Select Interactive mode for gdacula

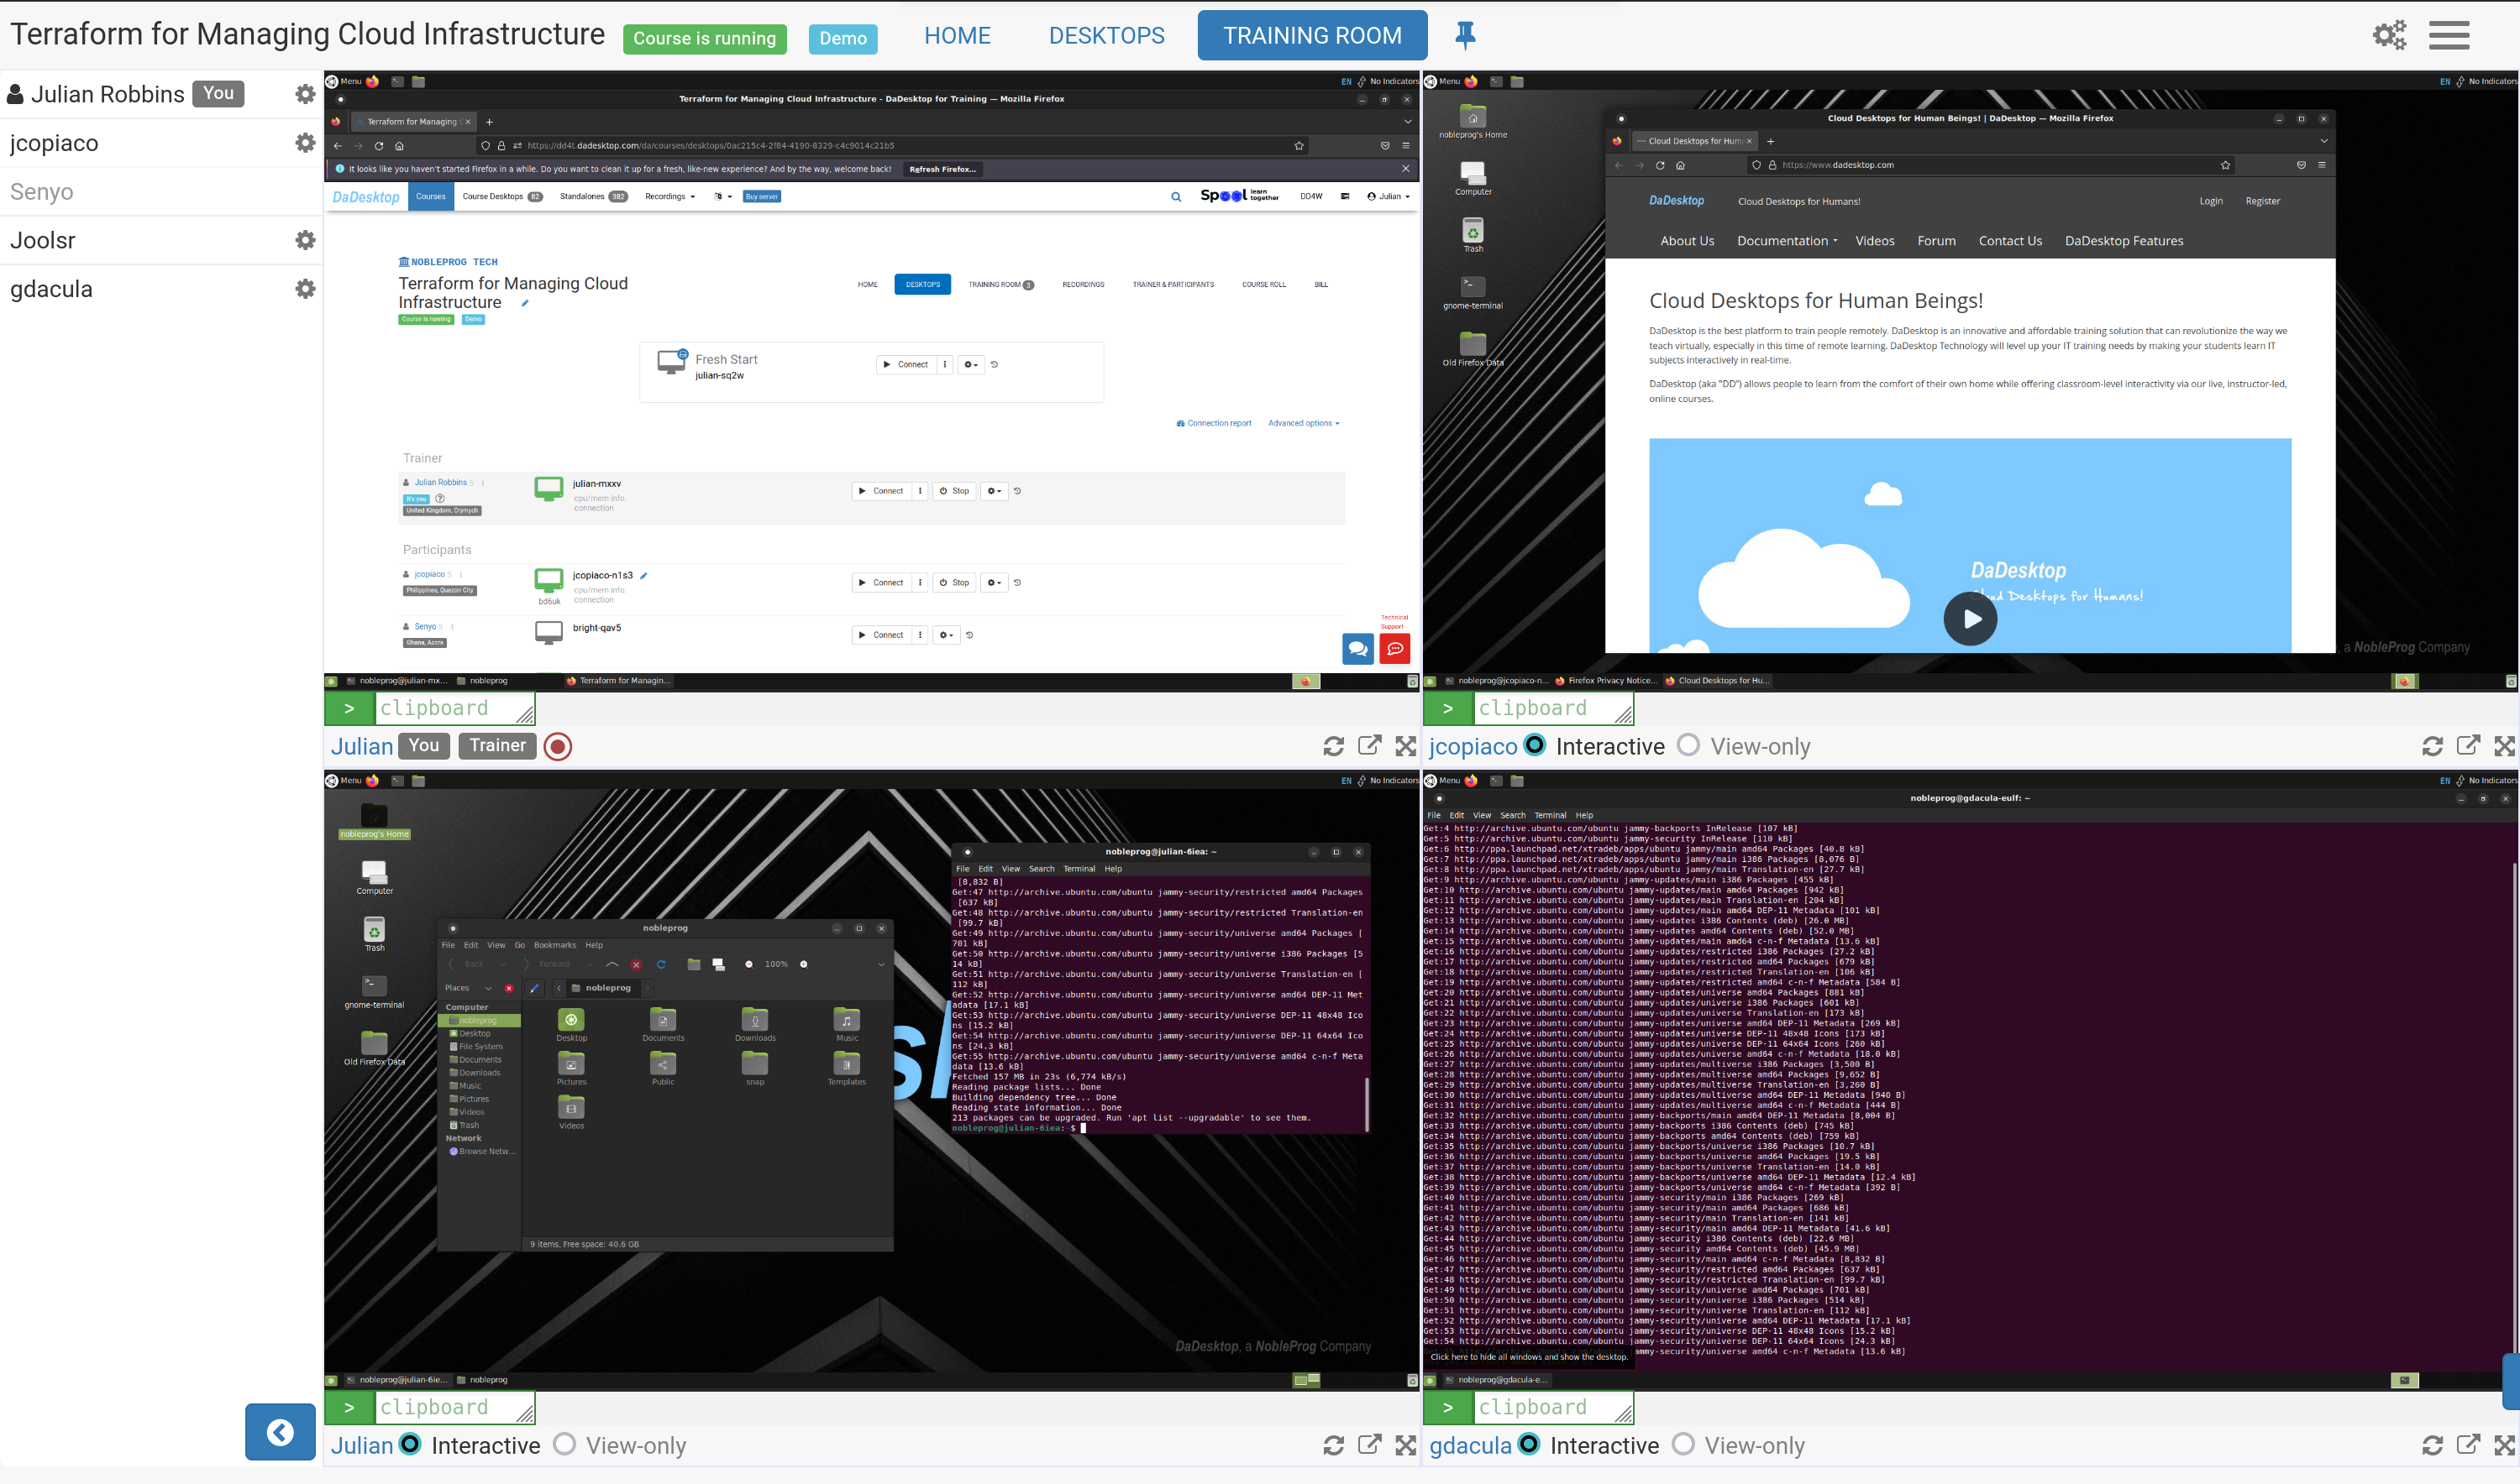tap(1529, 1444)
